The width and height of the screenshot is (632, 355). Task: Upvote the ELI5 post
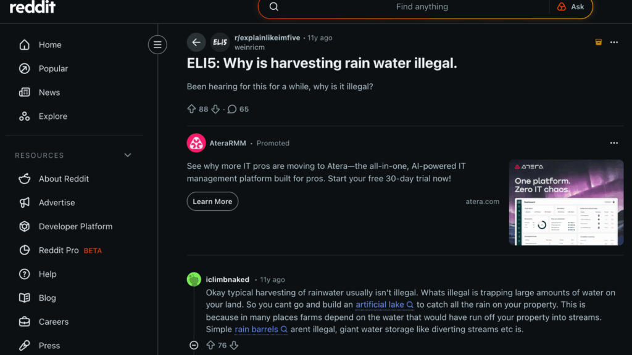coord(191,108)
